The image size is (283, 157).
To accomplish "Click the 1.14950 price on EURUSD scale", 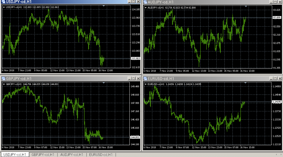I will click(277, 87).
